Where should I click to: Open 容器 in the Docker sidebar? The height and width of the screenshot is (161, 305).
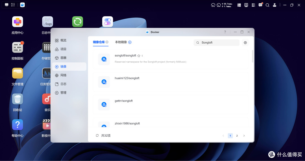(69, 58)
